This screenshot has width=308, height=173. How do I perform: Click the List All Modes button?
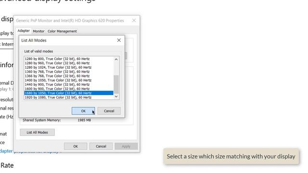point(38,133)
